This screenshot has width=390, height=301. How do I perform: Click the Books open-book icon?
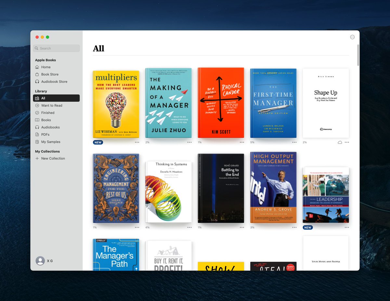37,120
